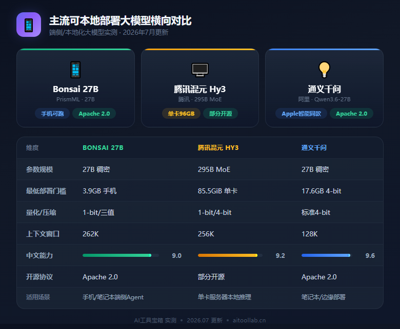Click the 128K context cell
The height and width of the screenshot is (329, 400).
point(309,234)
